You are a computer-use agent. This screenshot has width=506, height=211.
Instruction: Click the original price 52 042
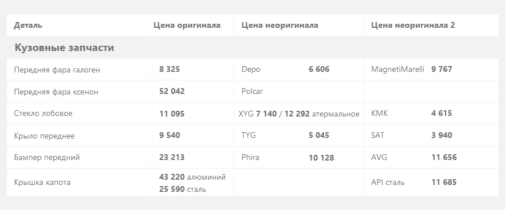172,92
